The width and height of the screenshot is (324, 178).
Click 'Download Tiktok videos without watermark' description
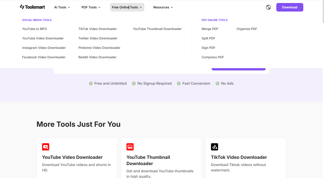click(238, 168)
